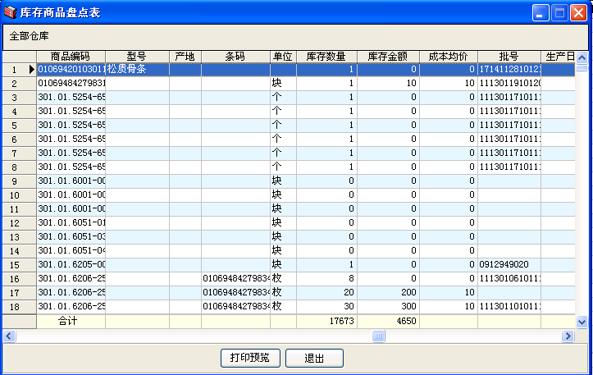Close the 库存商品盘点表 window
The height and width of the screenshot is (375, 593).
coord(578,12)
